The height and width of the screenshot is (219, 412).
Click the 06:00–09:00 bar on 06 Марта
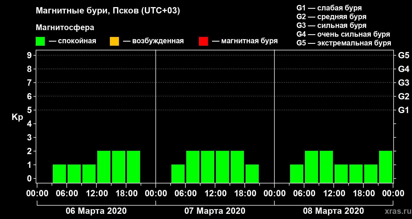[74, 174]
